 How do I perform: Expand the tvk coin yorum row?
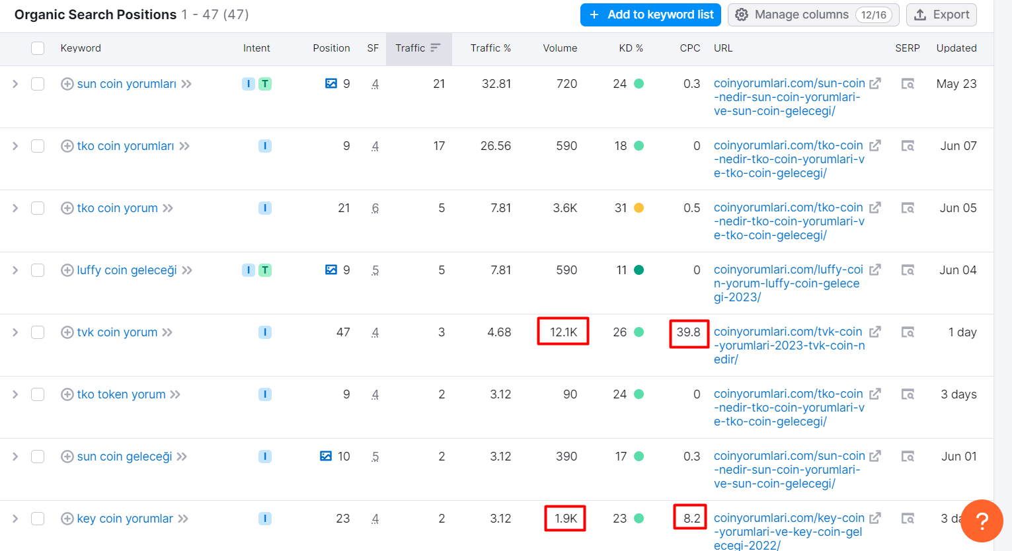coord(15,332)
